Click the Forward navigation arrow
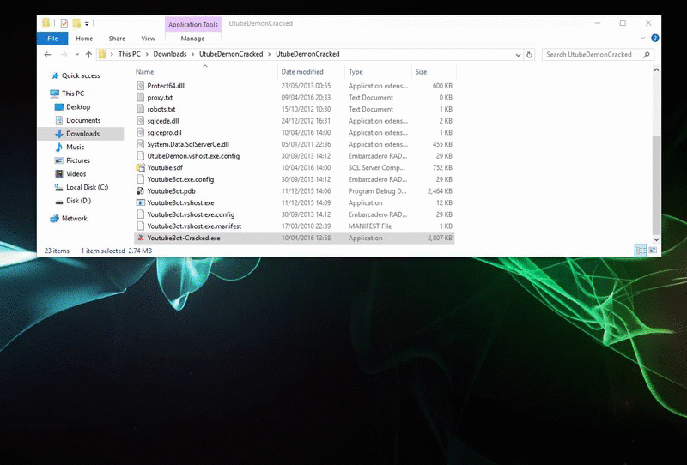Image resolution: width=687 pixels, height=465 pixels. point(64,55)
